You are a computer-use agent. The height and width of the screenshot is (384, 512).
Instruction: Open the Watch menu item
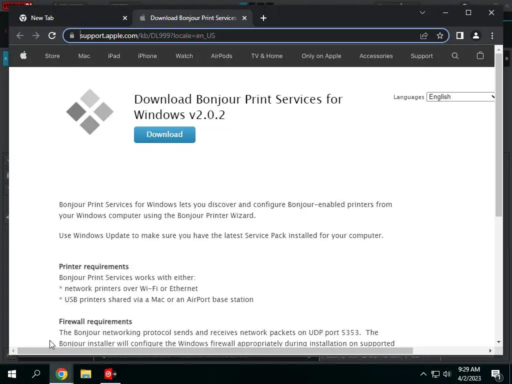click(184, 56)
